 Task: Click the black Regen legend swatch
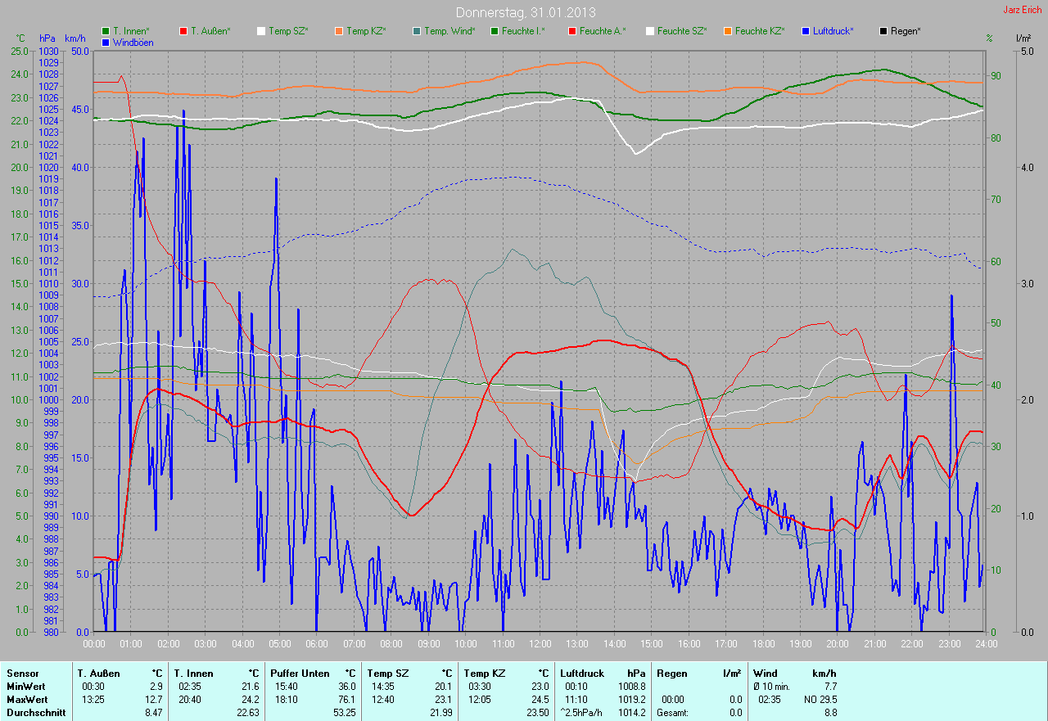pos(883,31)
